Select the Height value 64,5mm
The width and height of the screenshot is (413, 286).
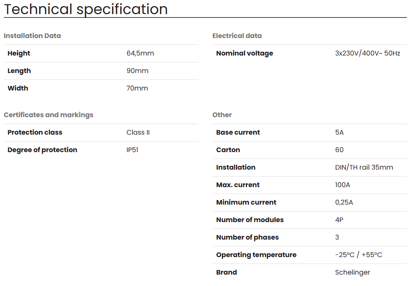[x=140, y=53]
